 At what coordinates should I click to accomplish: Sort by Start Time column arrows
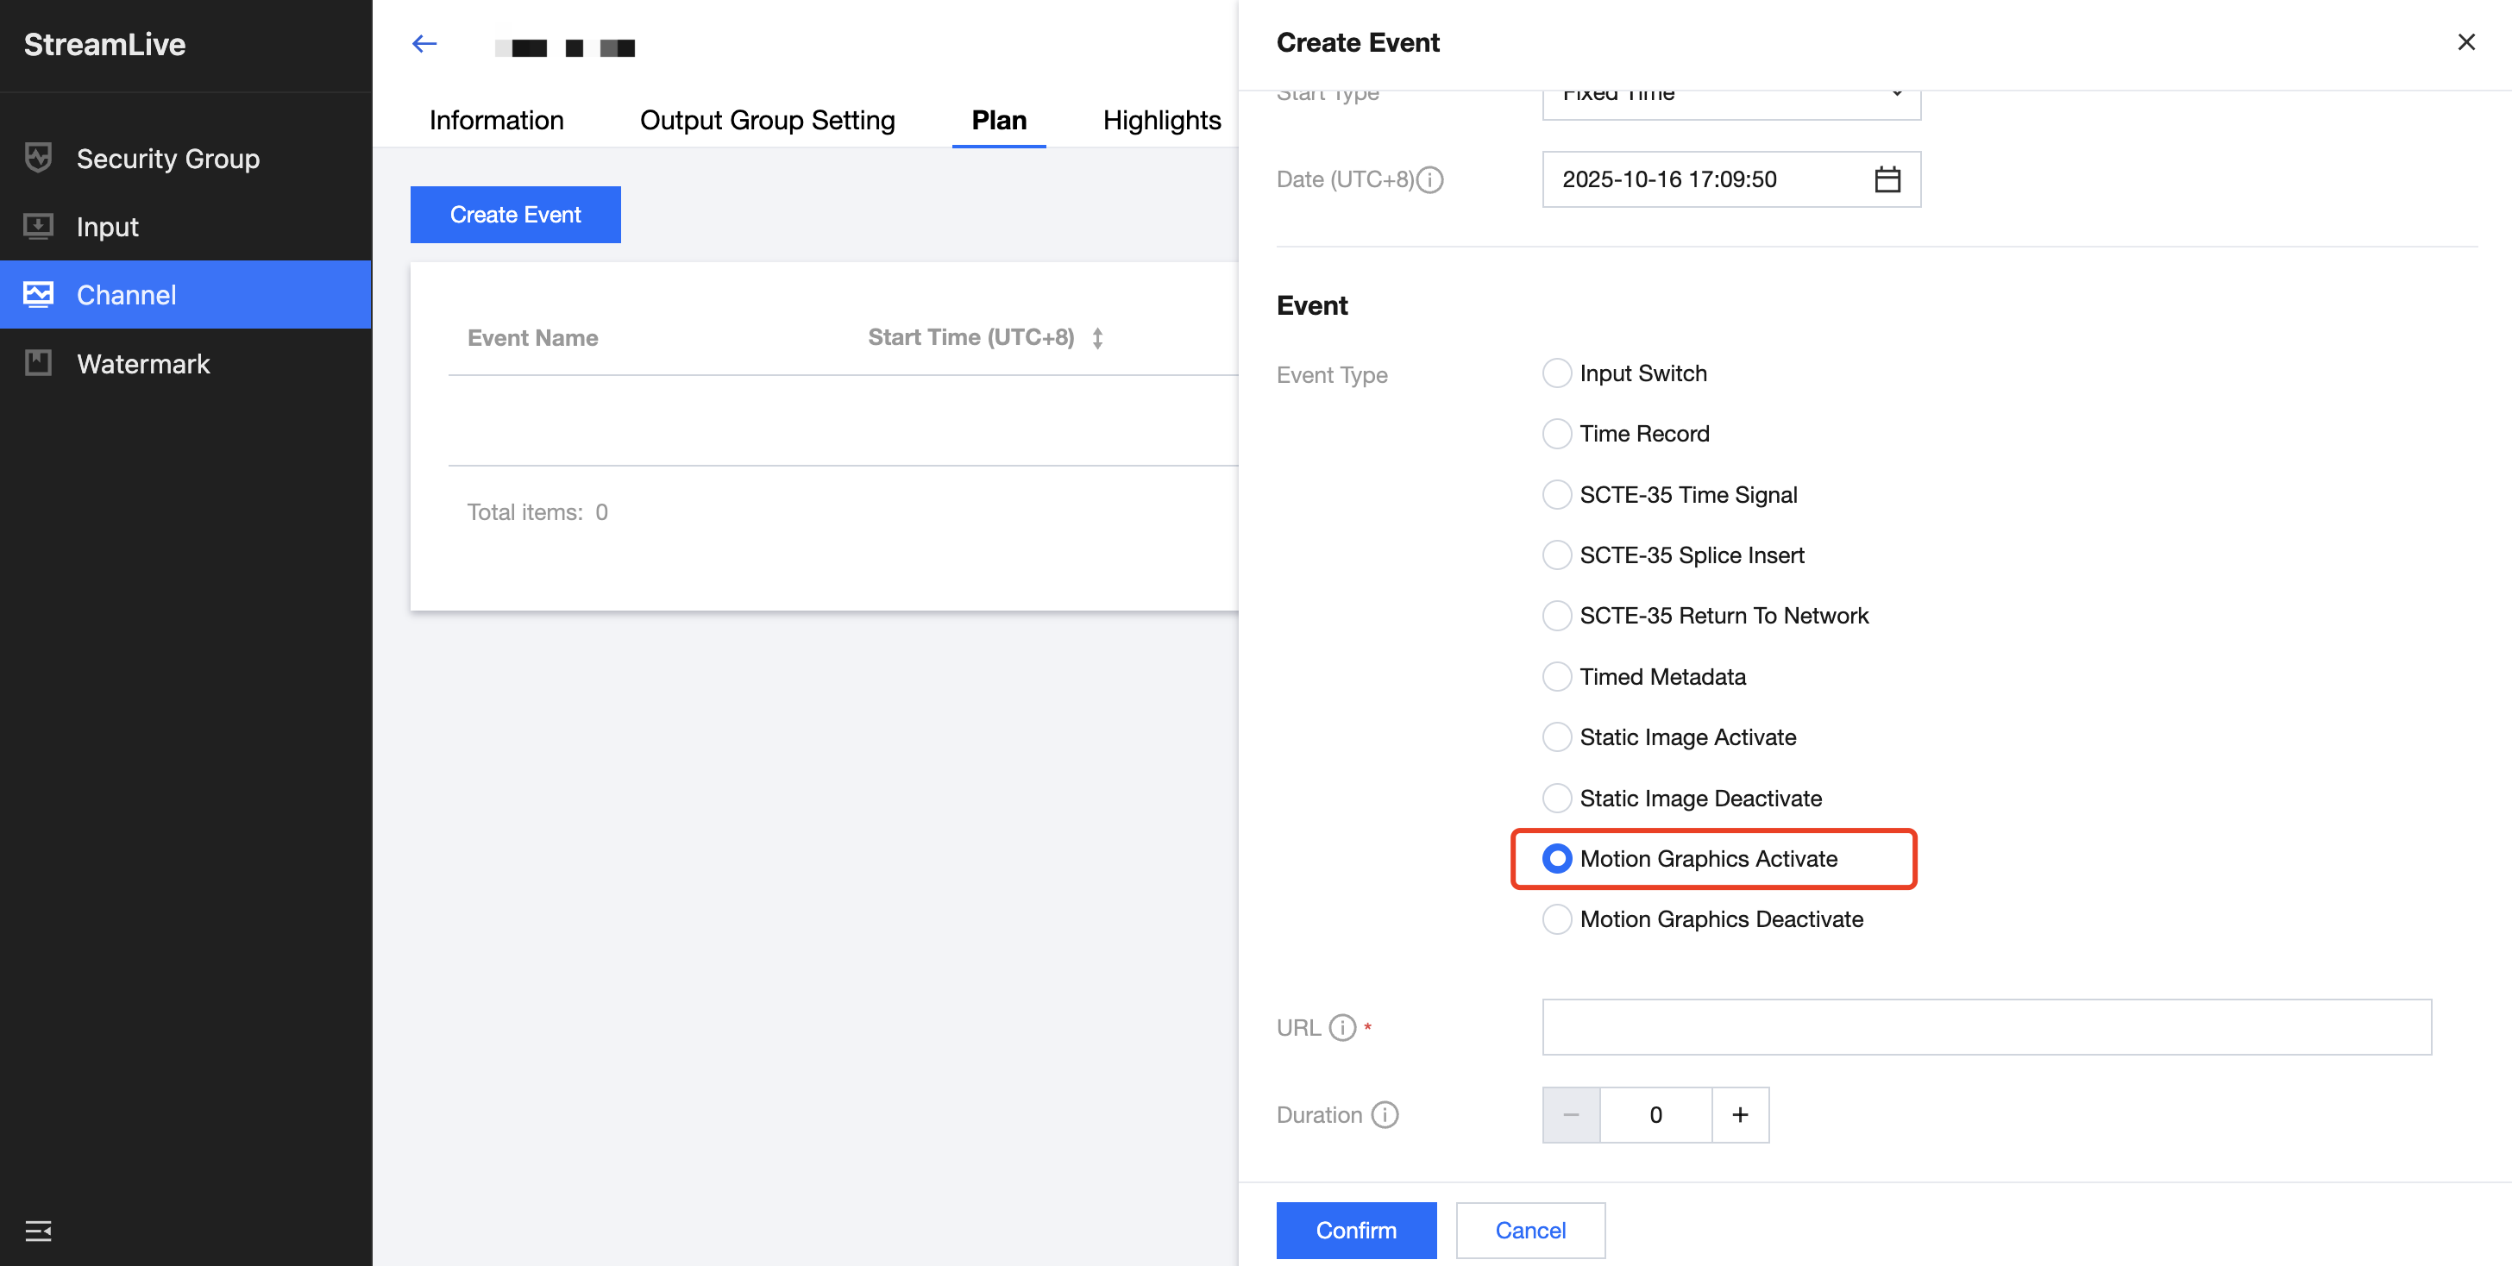pos(1098,338)
